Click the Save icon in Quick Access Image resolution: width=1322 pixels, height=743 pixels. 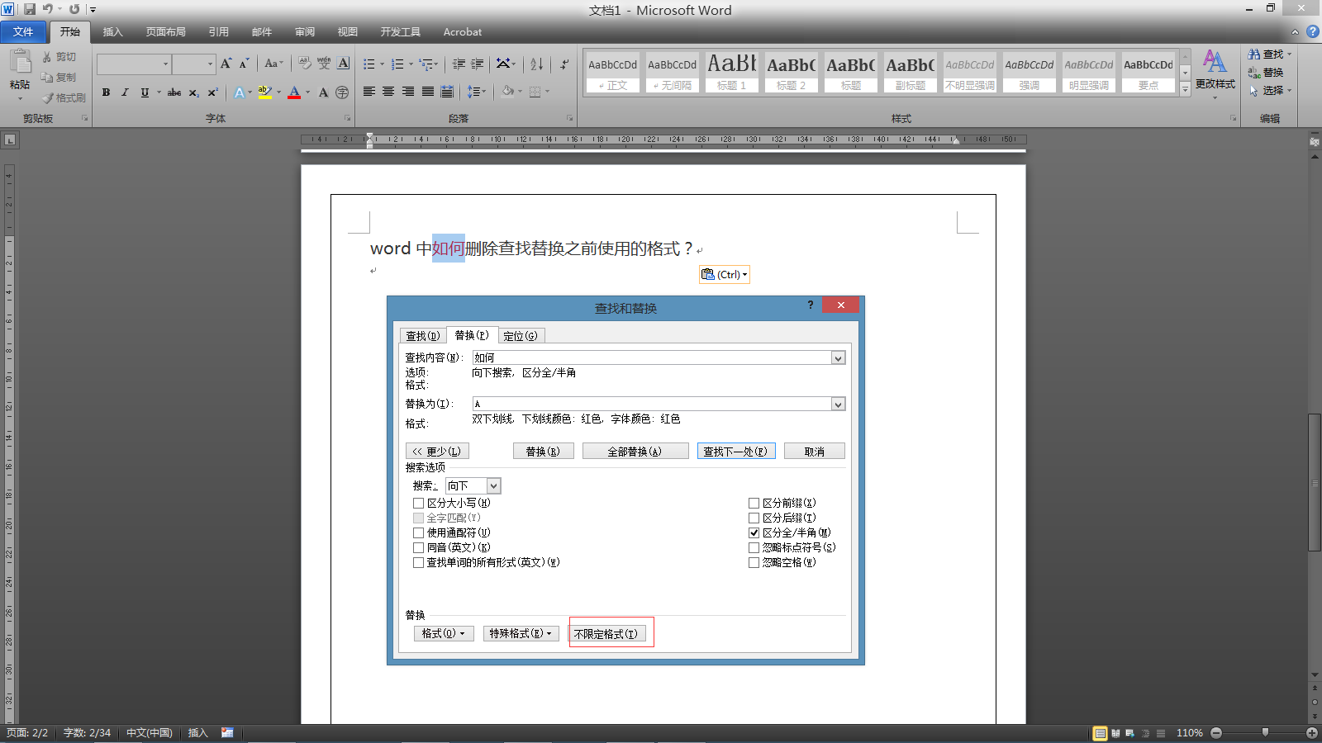point(30,9)
